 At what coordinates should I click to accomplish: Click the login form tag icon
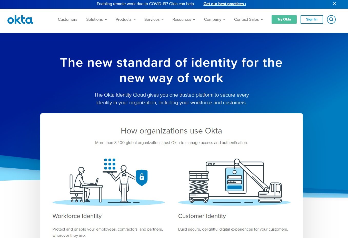(234, 180)
